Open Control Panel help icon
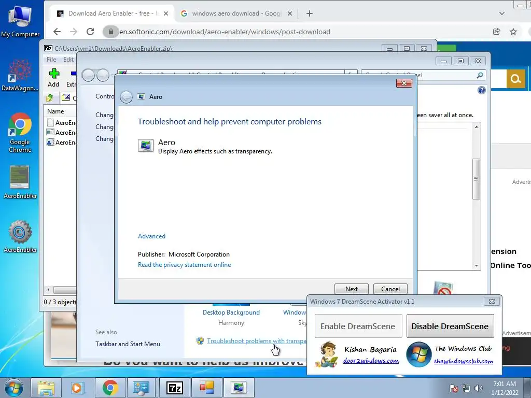Image resolution: width=531 pixels, height=398 pixels. pyautogui.click(x=481, y=90)
